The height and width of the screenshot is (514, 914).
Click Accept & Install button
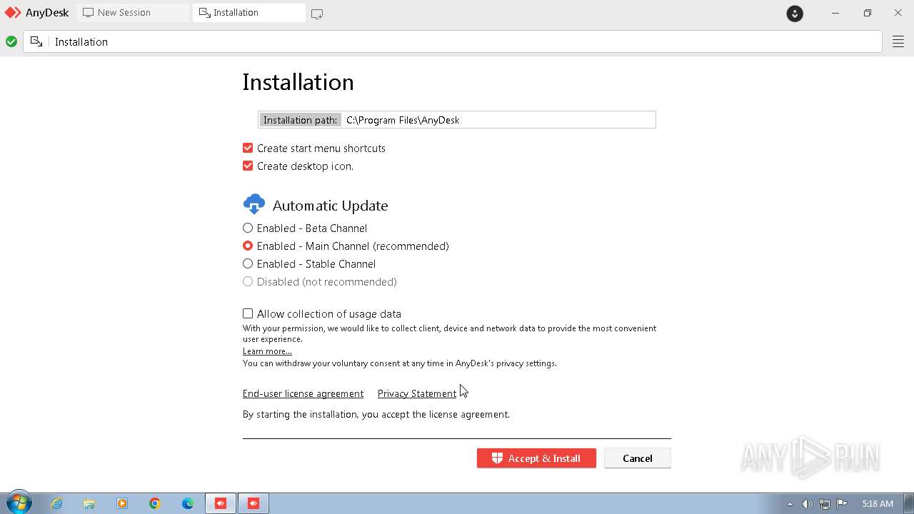(x=536, y=458)
